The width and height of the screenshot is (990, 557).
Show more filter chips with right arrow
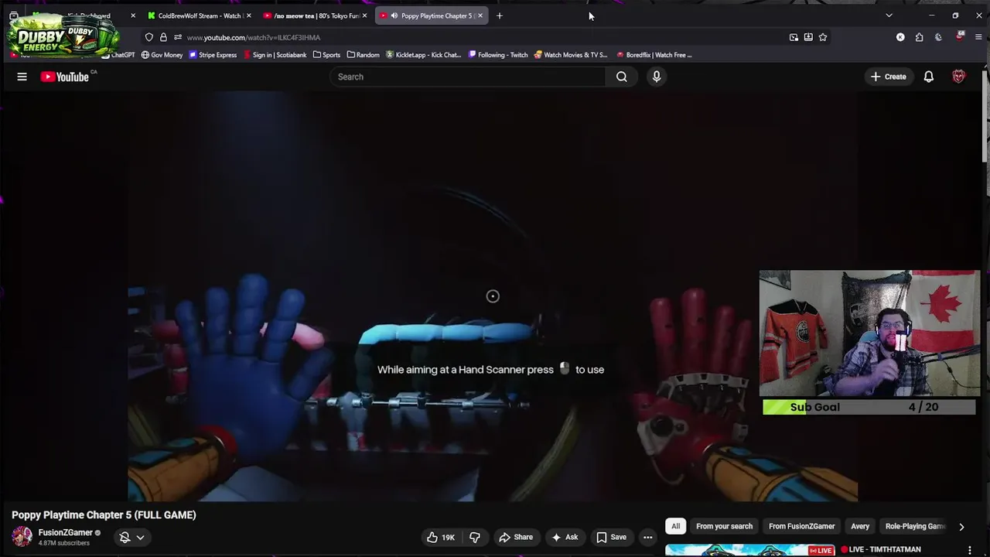[x=961, y=527]
